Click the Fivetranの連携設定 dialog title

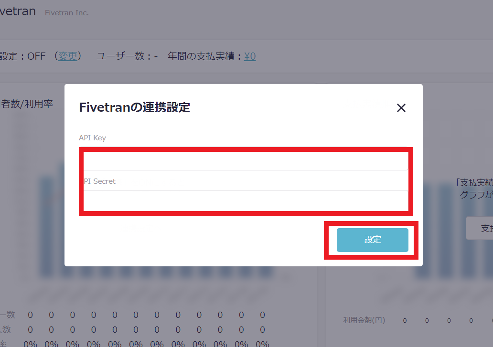[134, 108]
